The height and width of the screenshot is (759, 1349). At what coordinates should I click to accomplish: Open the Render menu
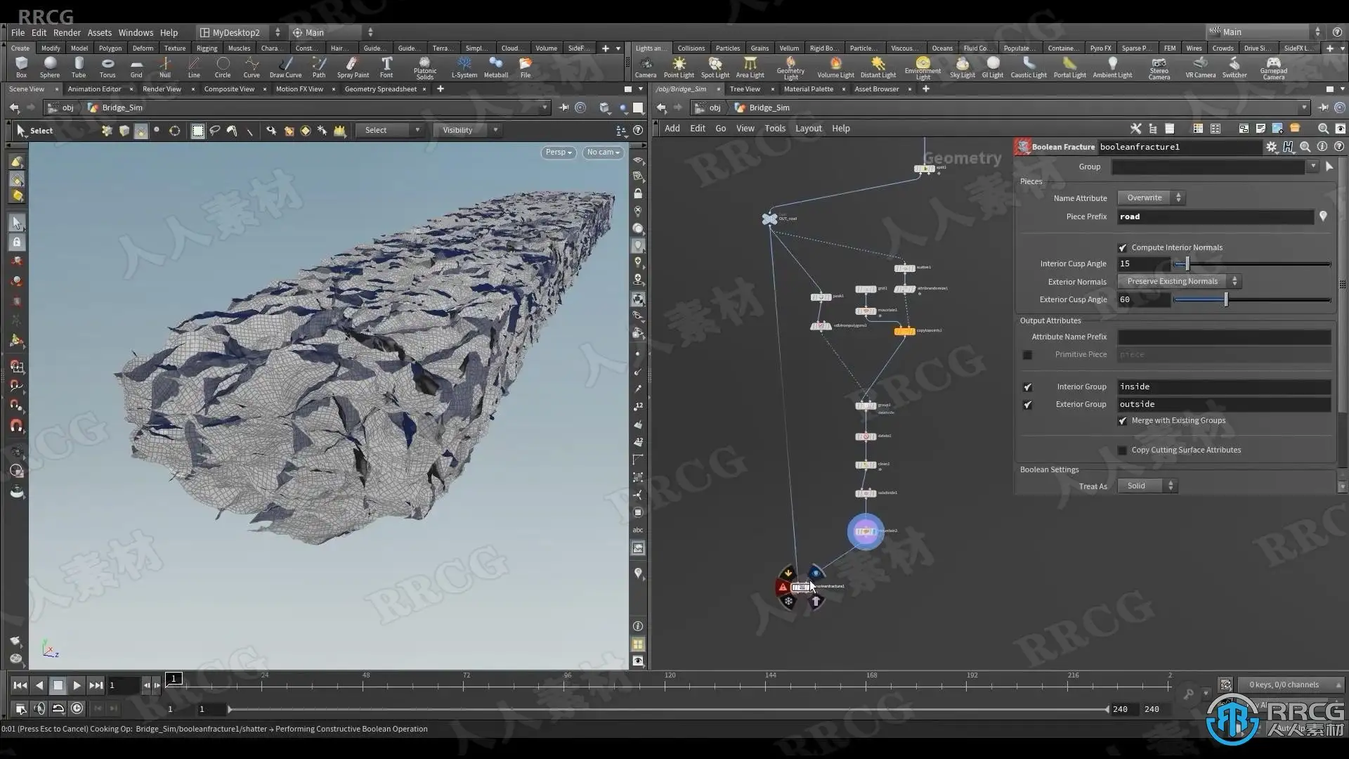coord(67,32)
